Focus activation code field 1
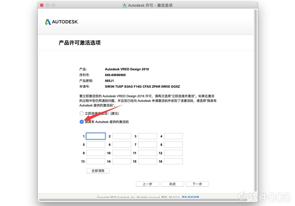The image size is (295, 206). (x=96, y=136)
